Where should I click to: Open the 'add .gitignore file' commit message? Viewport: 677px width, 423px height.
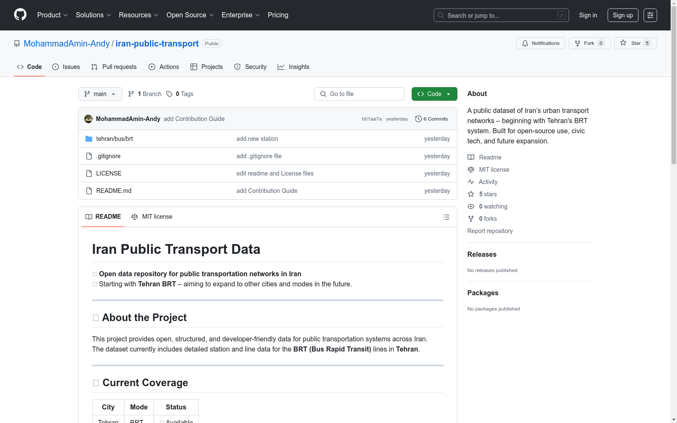259,156
